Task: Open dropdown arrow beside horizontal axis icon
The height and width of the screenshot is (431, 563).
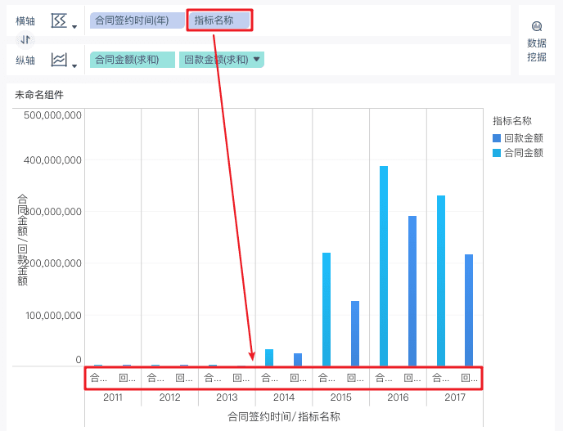Action: tap(74, 27)
